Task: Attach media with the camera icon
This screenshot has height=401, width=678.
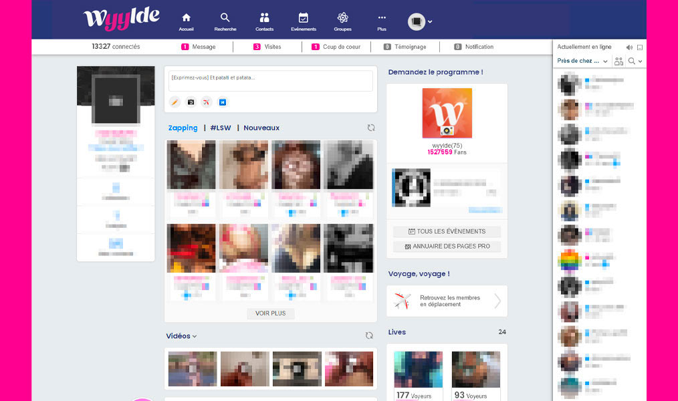Action: pos(189,102)
